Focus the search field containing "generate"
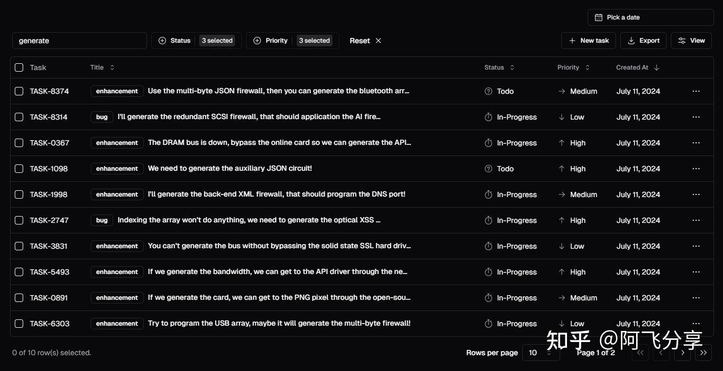The image size is (723, 371). (80, 41)
